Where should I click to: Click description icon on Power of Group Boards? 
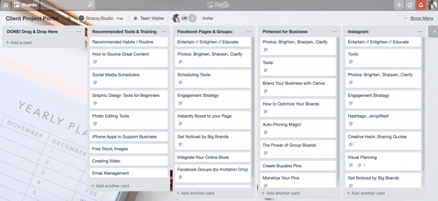pyautogui.click(x=266, y=153)
